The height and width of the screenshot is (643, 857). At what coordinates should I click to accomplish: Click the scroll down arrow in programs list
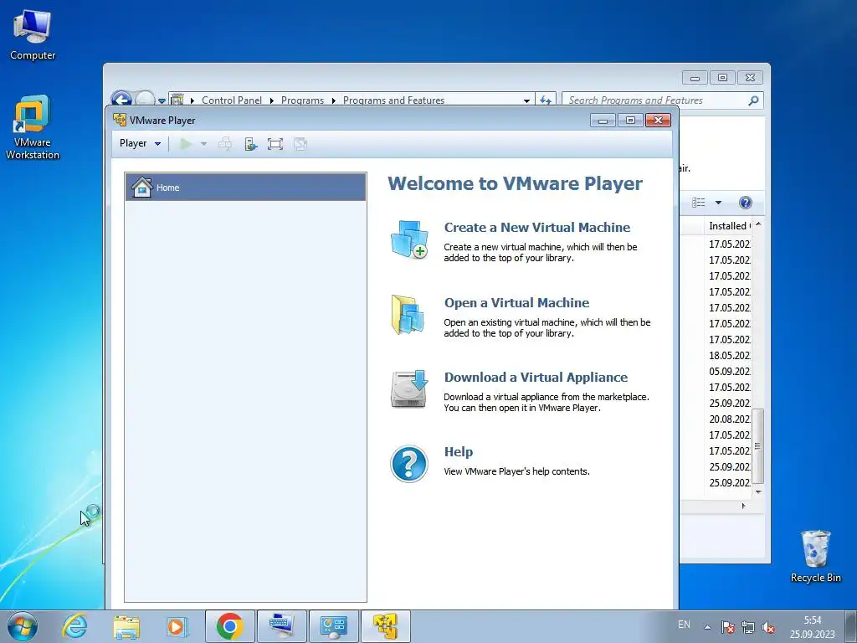point(758,492)
